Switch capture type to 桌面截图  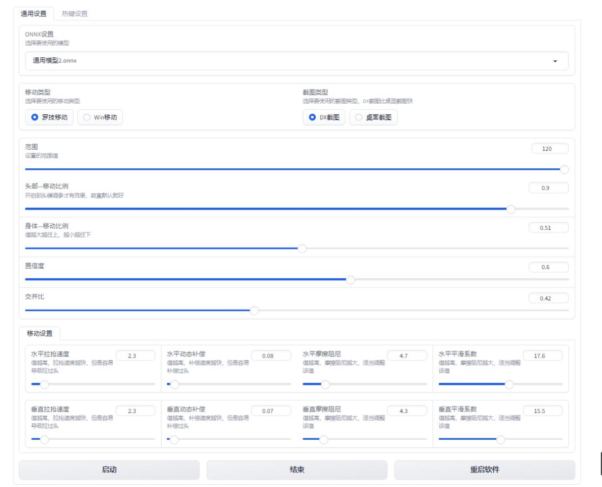point(373,117)
